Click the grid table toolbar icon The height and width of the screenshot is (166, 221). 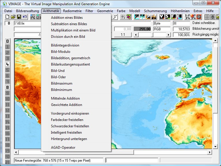click(x=207, y=17)
